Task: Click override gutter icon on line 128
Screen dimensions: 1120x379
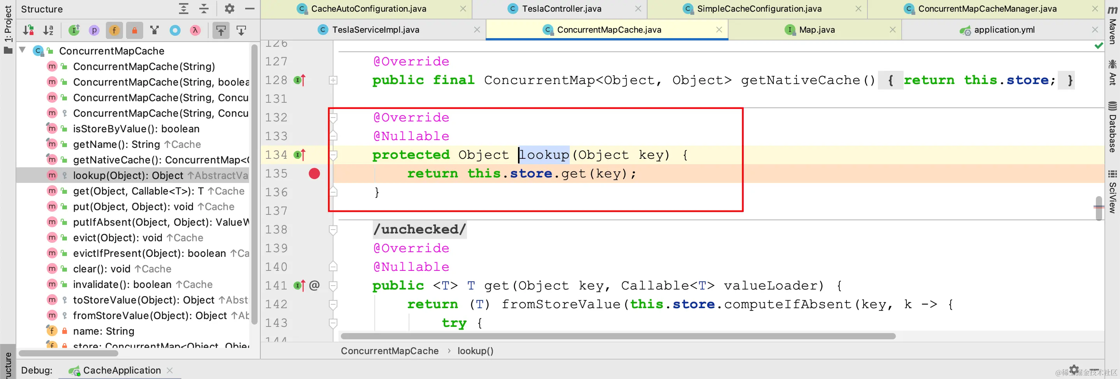Action: (x=300, y=80)
